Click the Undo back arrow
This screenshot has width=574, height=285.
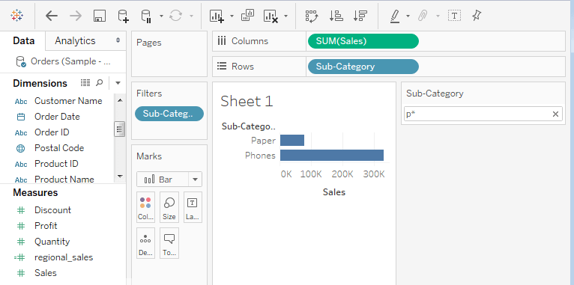pos(52,16)
